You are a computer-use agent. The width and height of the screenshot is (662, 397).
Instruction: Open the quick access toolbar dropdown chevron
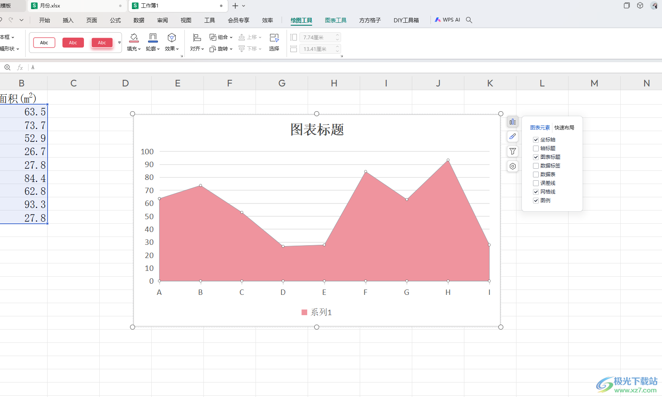pyautogui.click(x=22, y=20)
